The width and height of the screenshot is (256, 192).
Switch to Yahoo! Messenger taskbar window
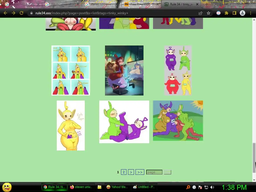117,187
